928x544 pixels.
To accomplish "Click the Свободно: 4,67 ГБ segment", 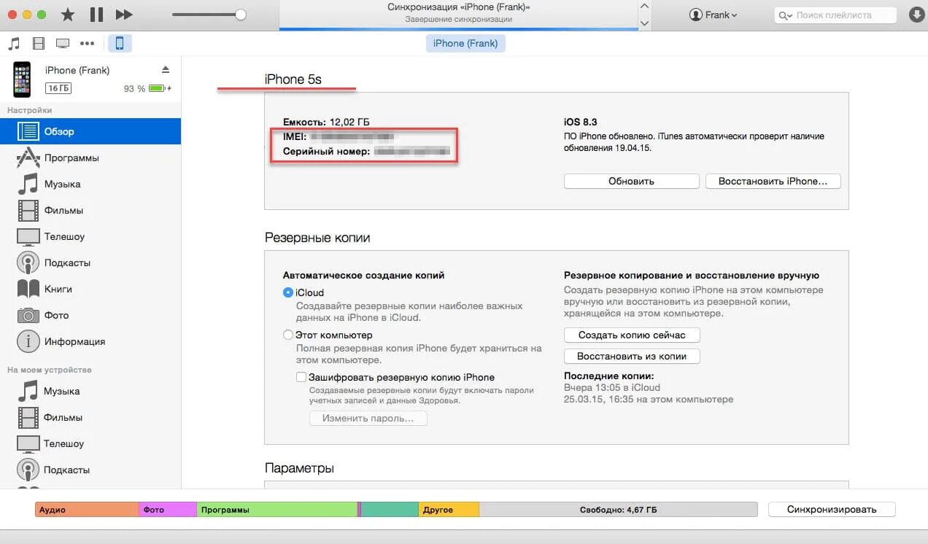I will click(x=618, y=510).
